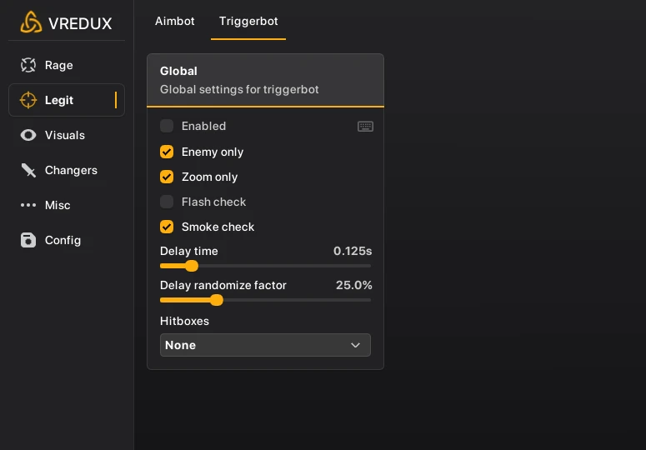Select the Legit crosshair icon

pos(28,100)
